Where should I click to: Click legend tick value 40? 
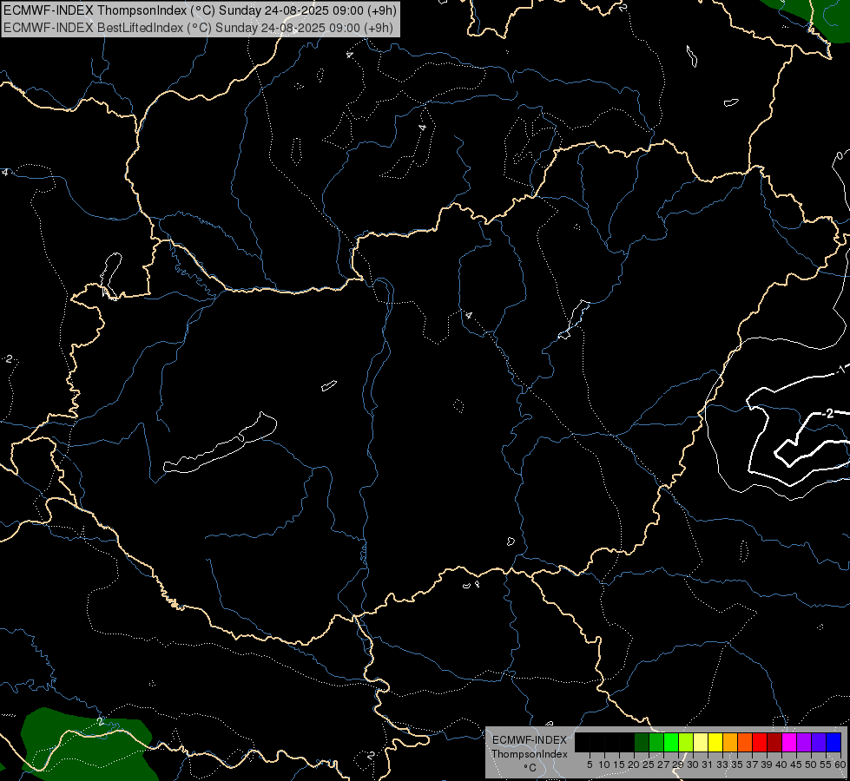(781, 765)
